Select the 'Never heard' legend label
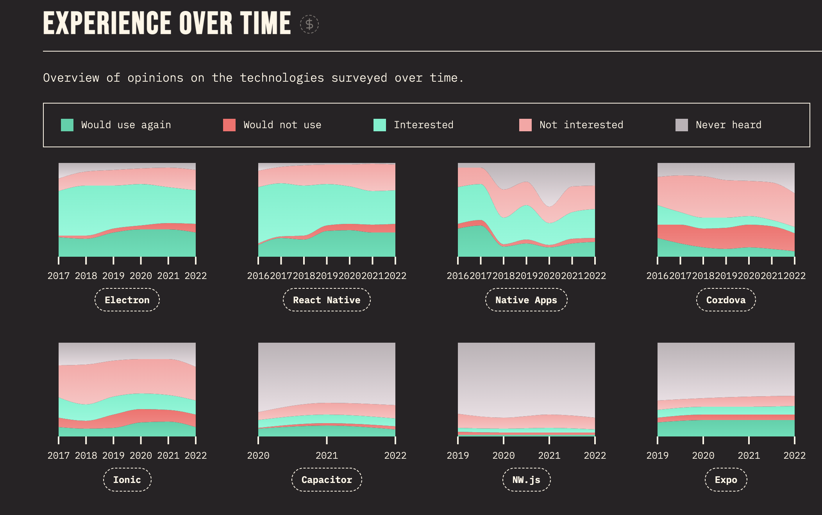 [729, 125]
